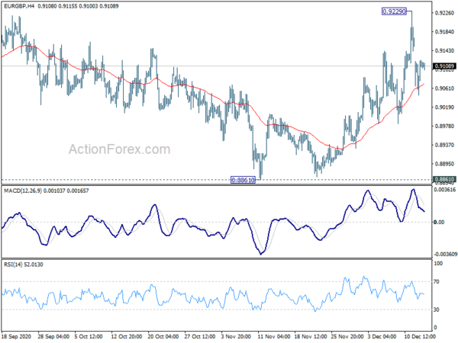Click the RSI 70 level label
The image size is (458, 343).
click(437, 281)
